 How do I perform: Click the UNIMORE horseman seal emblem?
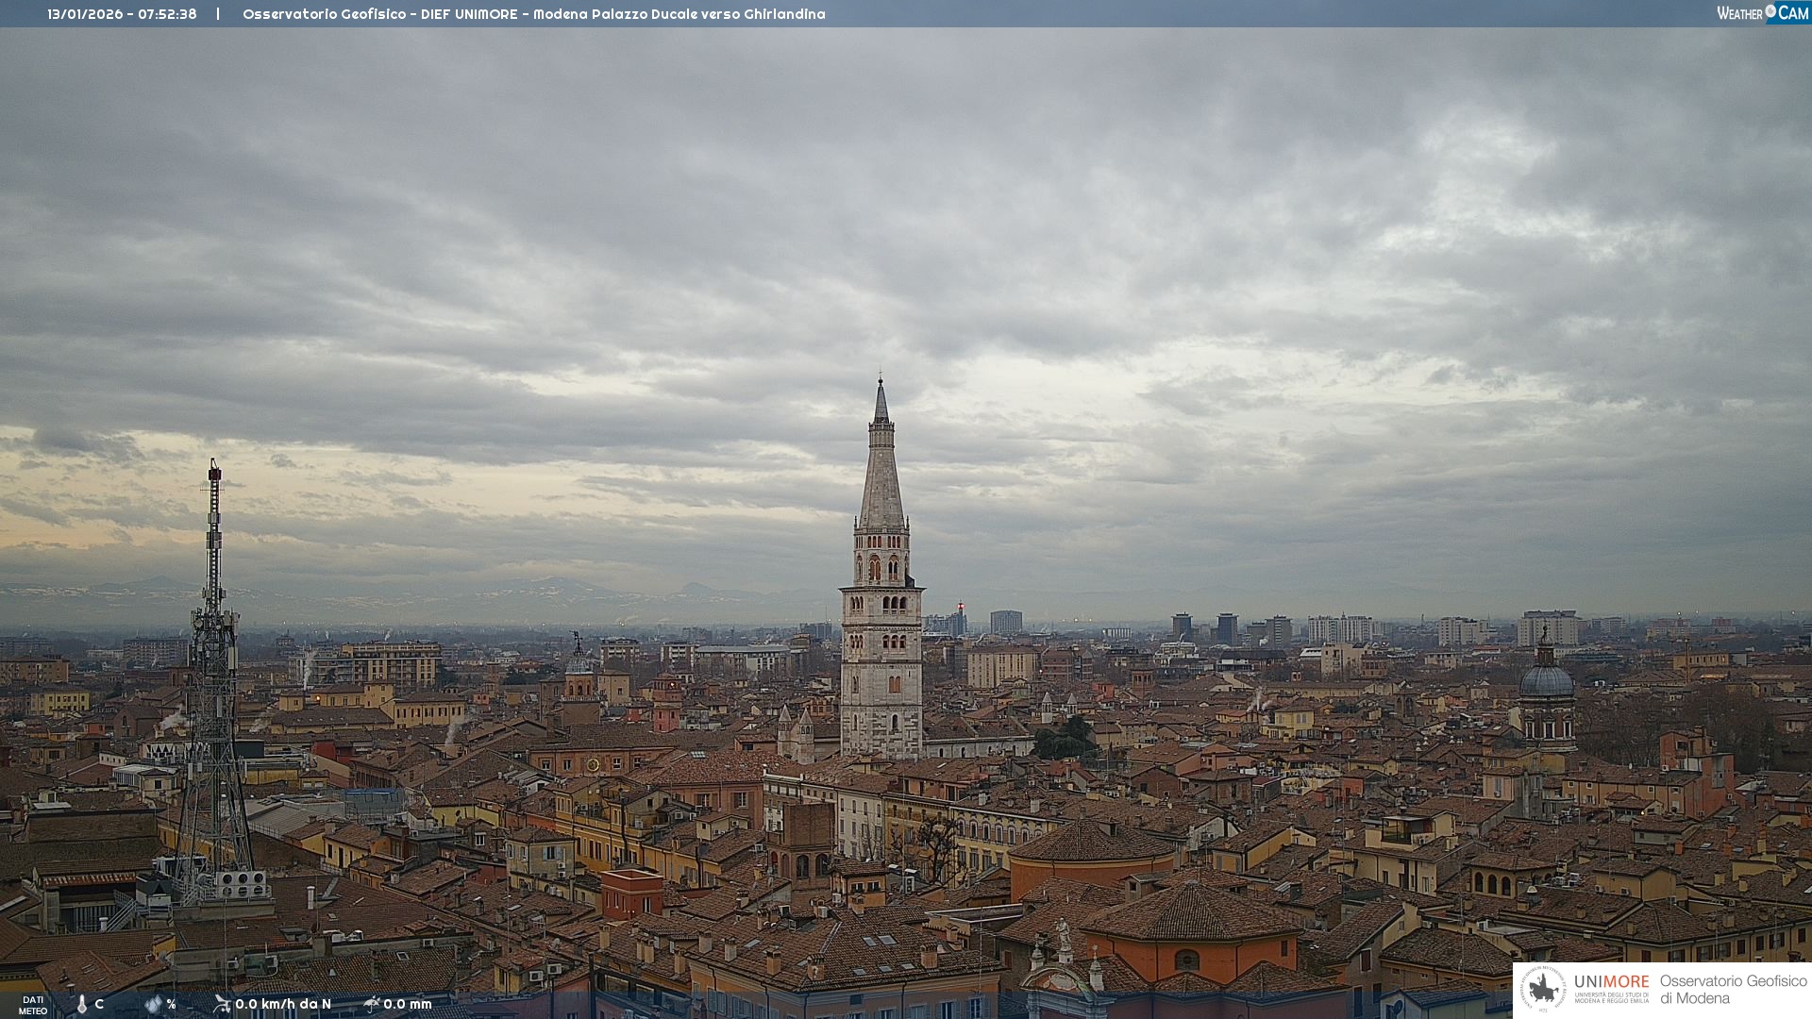1543,989
